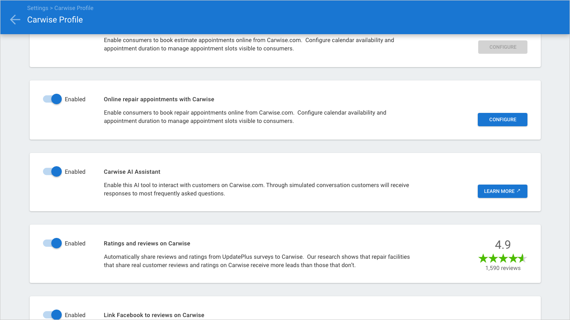Click the greyed-out CONFIGURE button for estimate appointments
Screen dimensions: 570x320
pyautogui.click(x=502, y=47)
